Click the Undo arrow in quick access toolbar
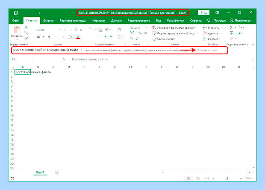This screenshot has height=190, width=265. (x=23, y=13)
